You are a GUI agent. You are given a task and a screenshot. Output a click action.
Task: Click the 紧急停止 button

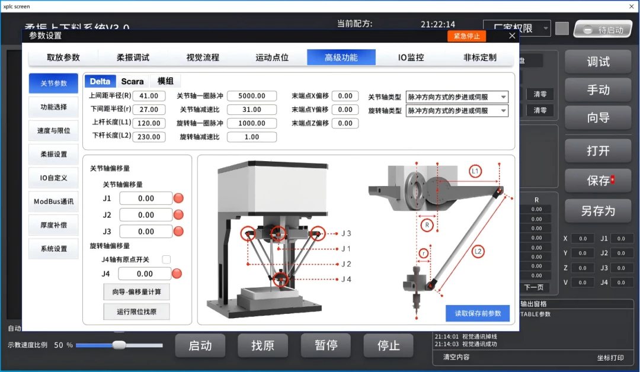click(467, 36)
